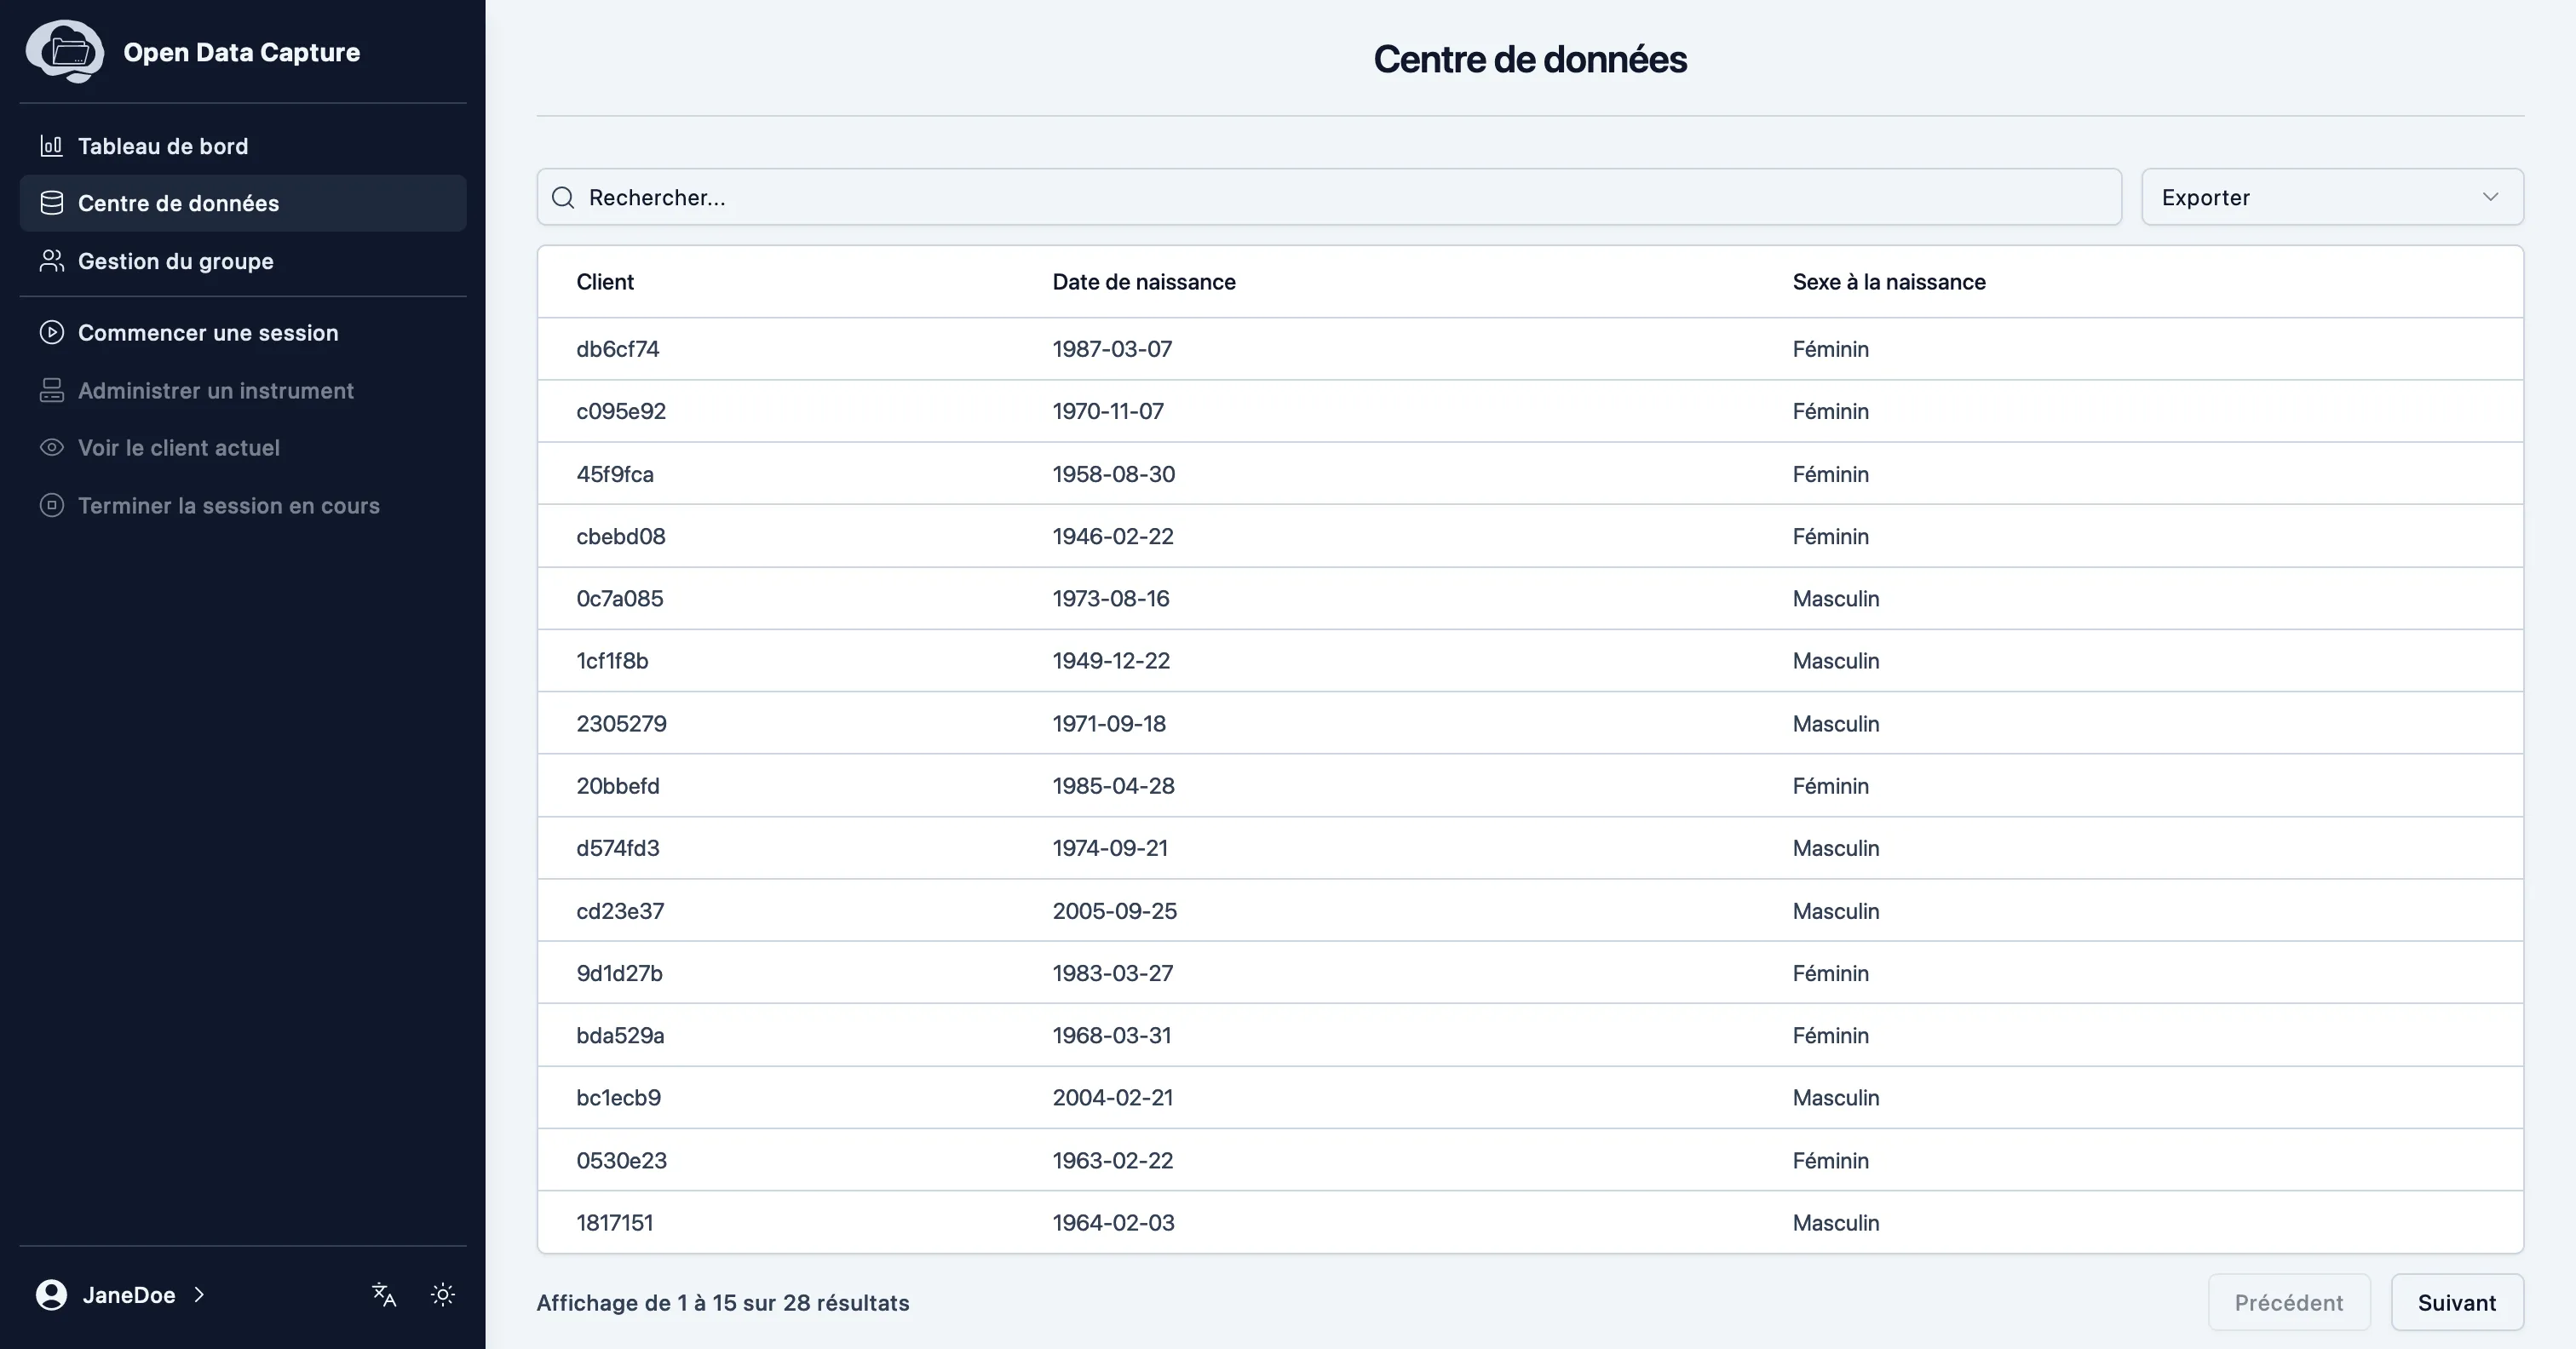Select client 20bbefd row

tap(1530, 786)
